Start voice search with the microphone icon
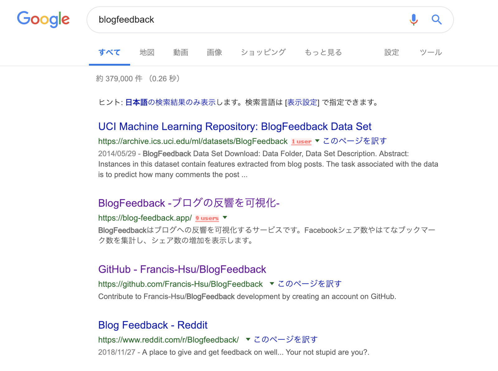Screen dimensions: 498x371 point(414,20)
